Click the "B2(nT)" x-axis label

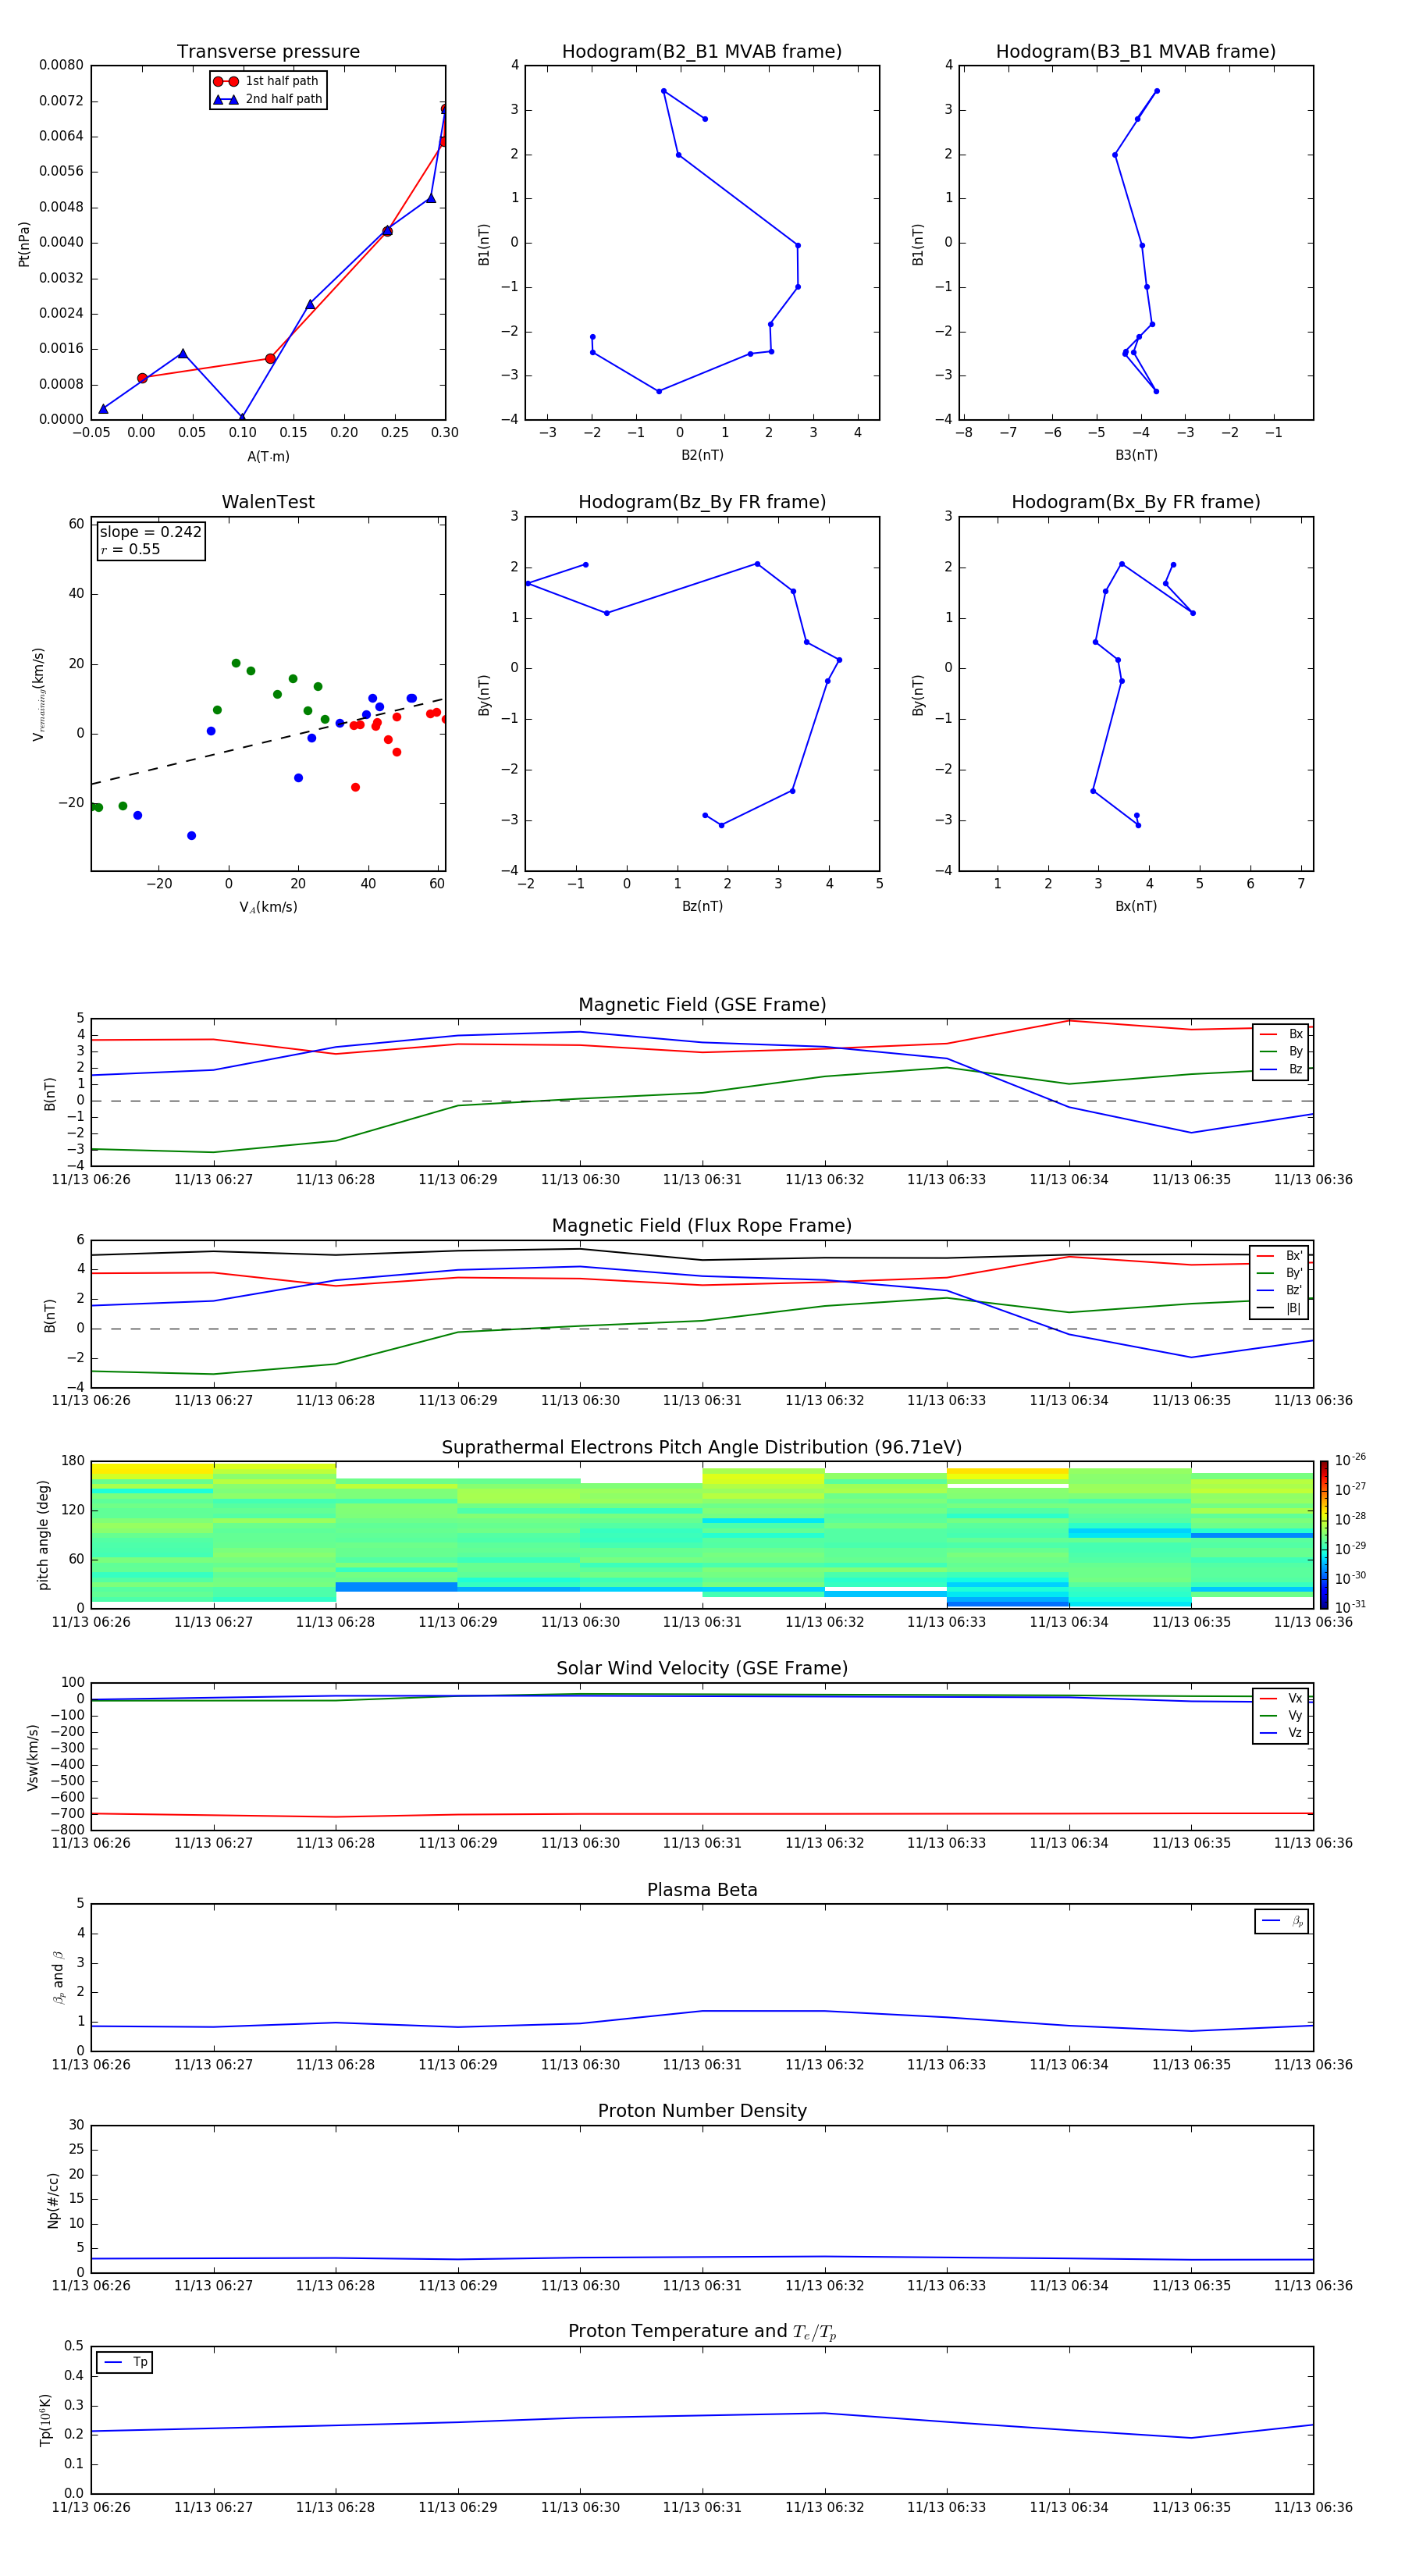[702, 455]
